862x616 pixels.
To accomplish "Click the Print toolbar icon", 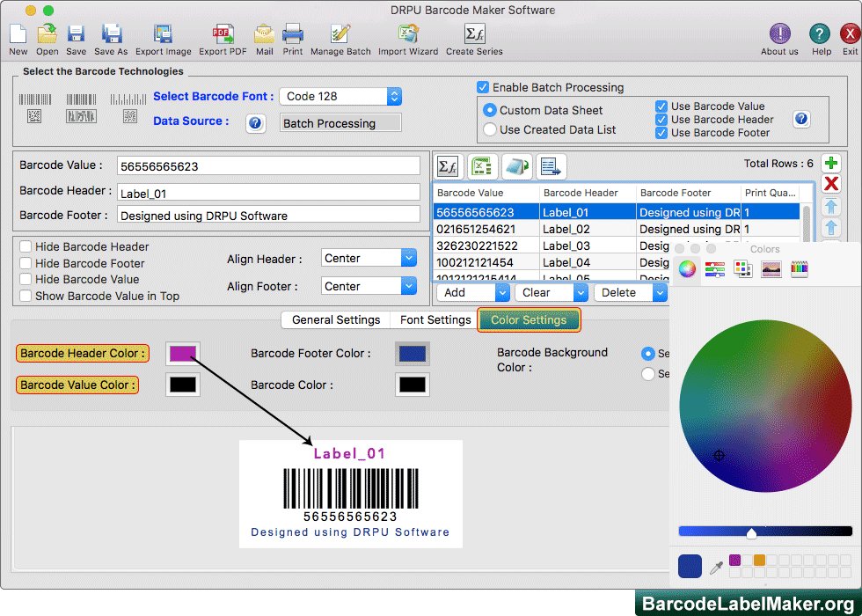I will click(292, 34).
